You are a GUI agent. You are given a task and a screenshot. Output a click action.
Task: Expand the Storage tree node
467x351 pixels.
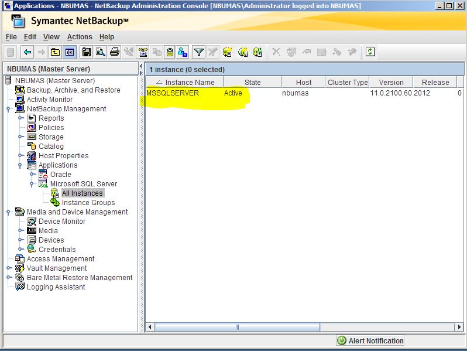[20, 137]
